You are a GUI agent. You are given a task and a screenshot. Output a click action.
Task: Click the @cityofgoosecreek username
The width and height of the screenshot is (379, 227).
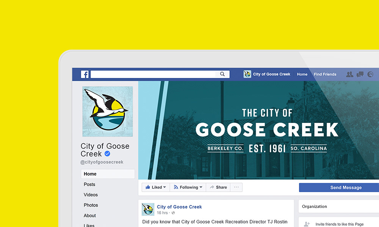102,162
